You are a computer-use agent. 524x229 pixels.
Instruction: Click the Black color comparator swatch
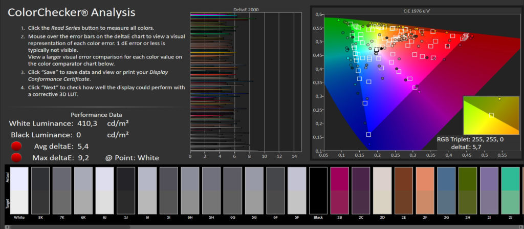318,191
